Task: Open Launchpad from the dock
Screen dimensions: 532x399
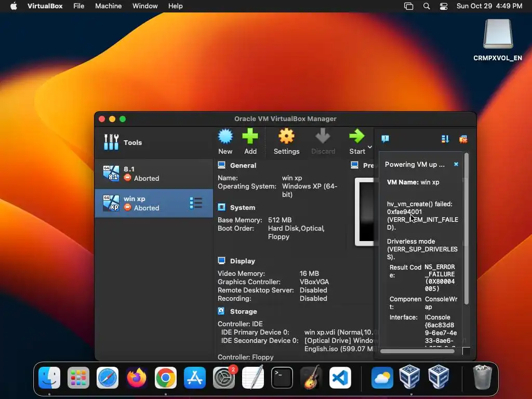Action: pyautogui.click(x=78, y=378)
